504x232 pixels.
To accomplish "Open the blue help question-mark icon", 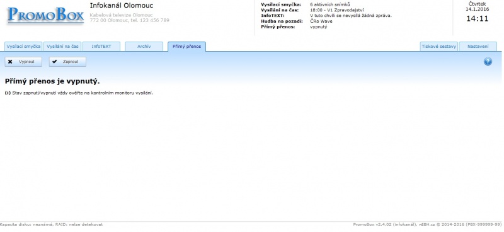I will click(x=488, y=61).
